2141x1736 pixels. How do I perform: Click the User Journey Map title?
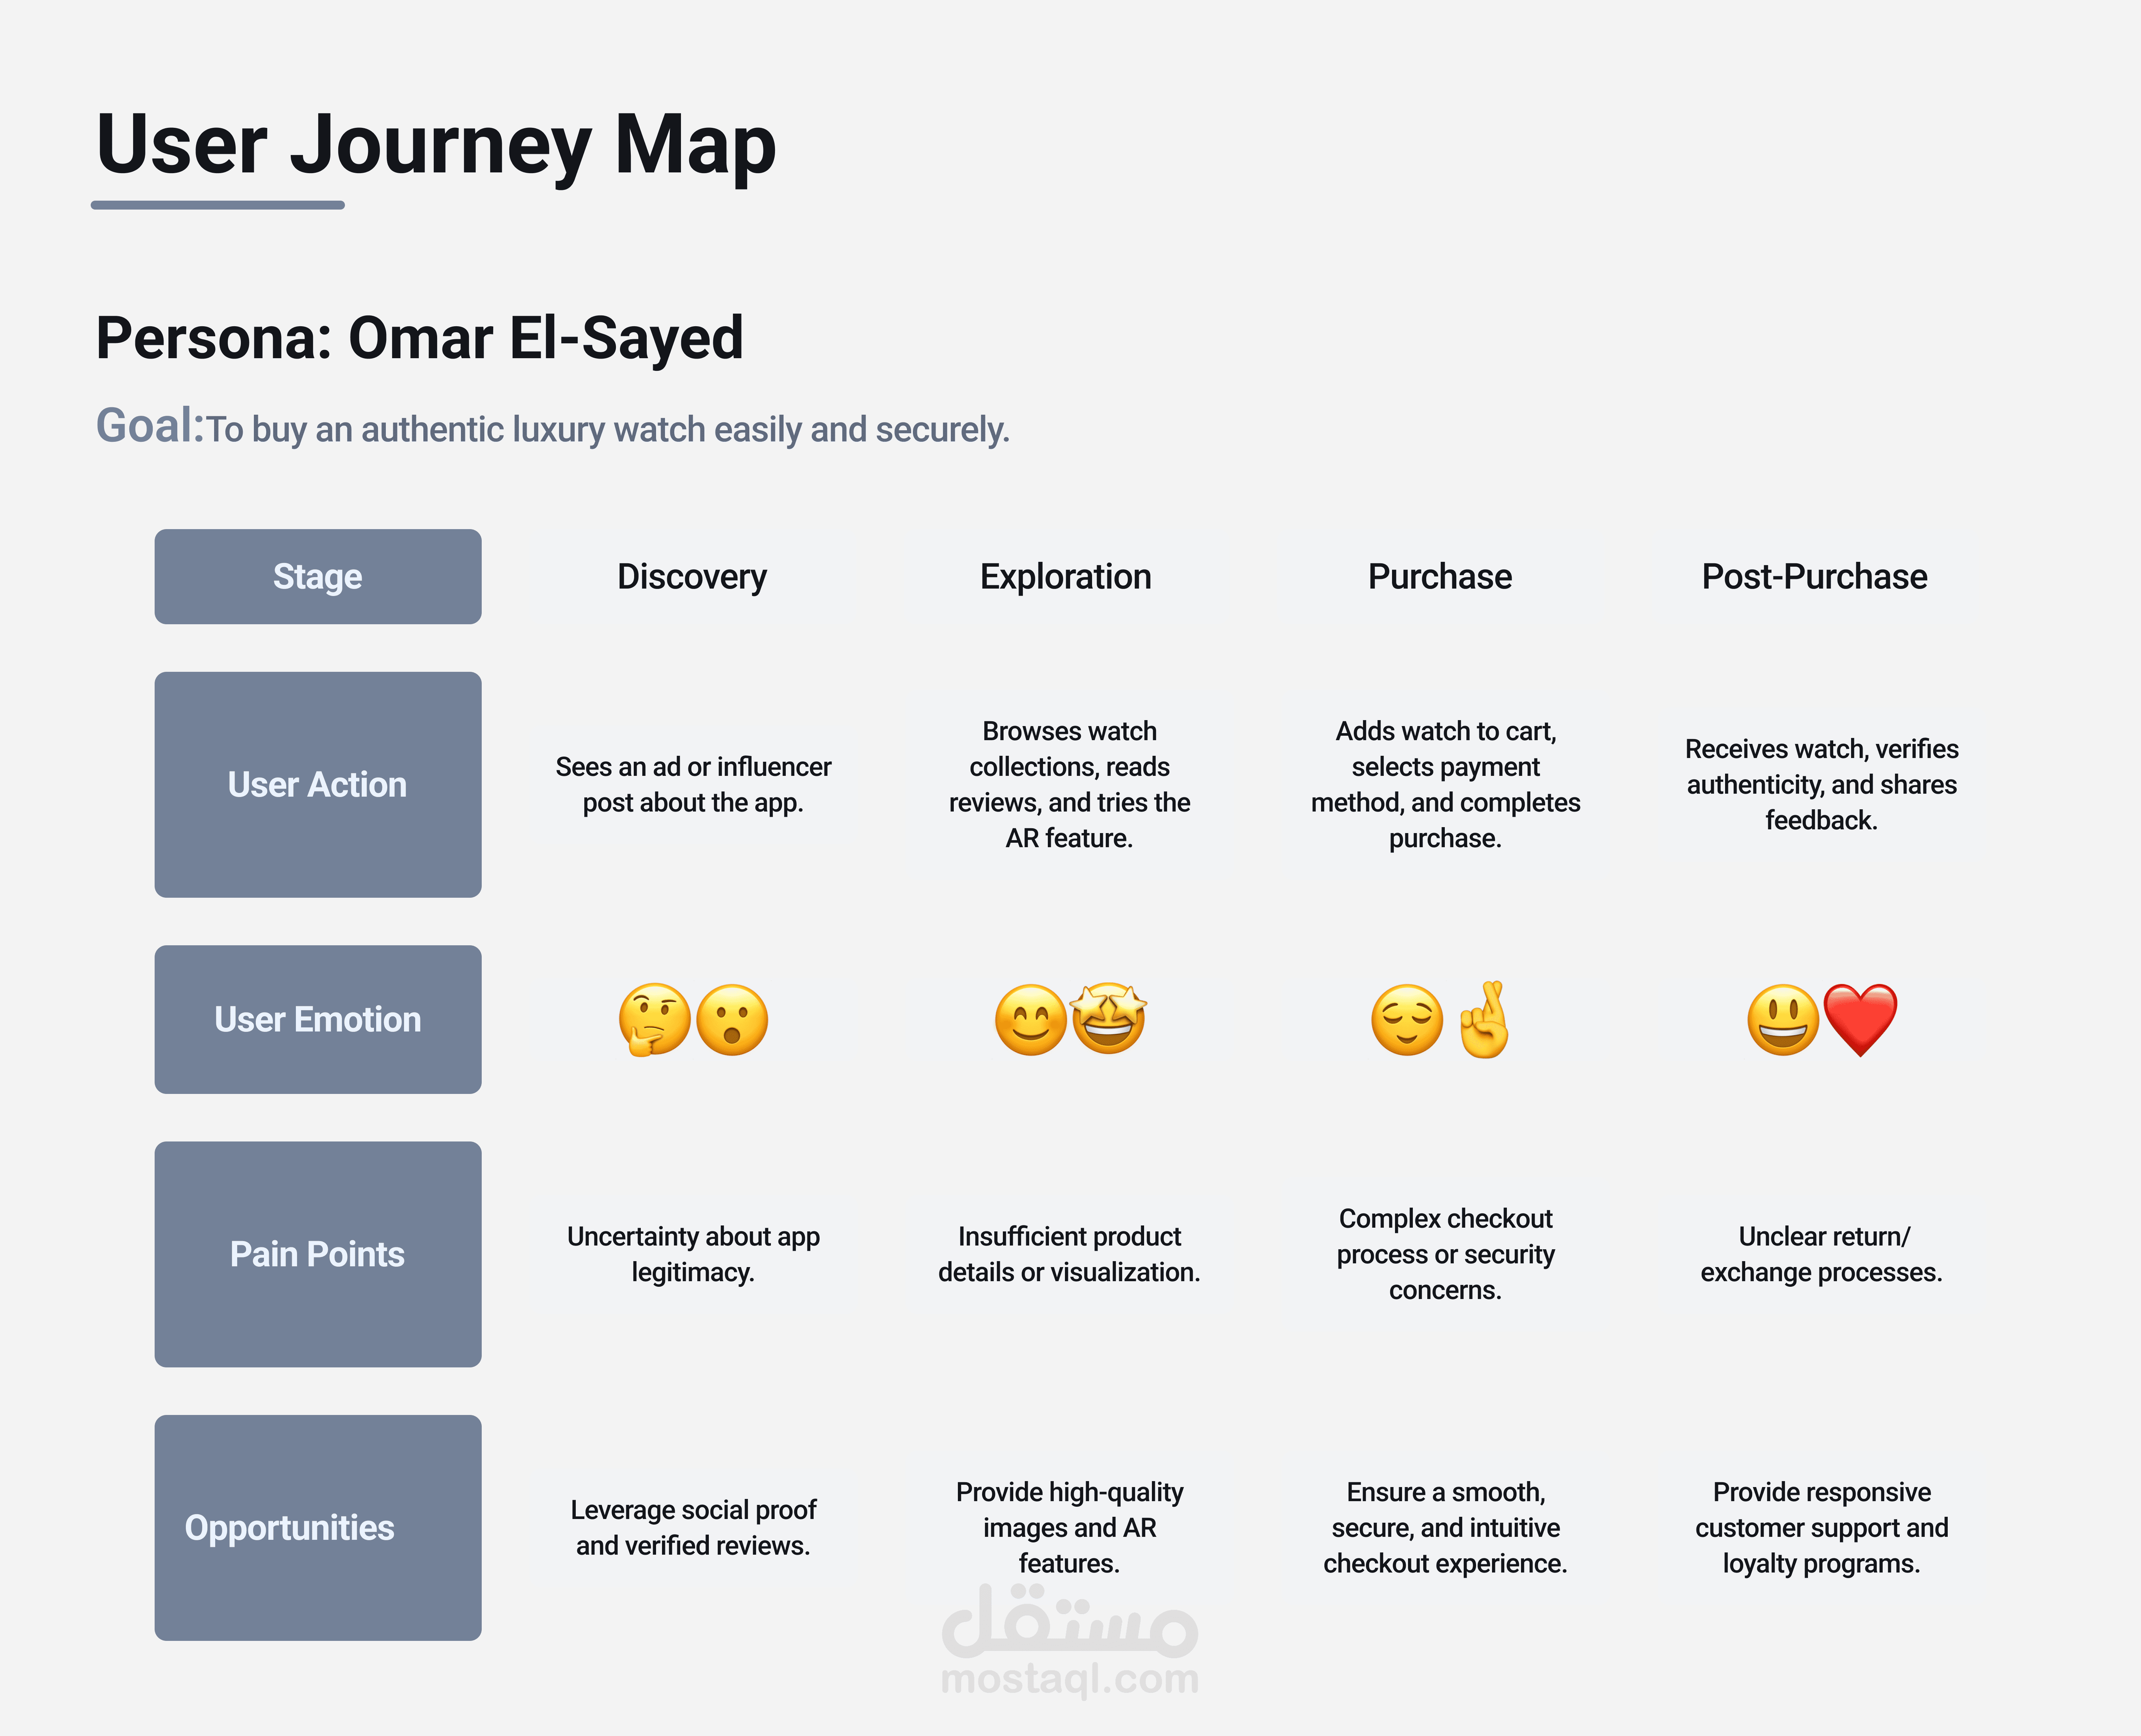[436, 145]
